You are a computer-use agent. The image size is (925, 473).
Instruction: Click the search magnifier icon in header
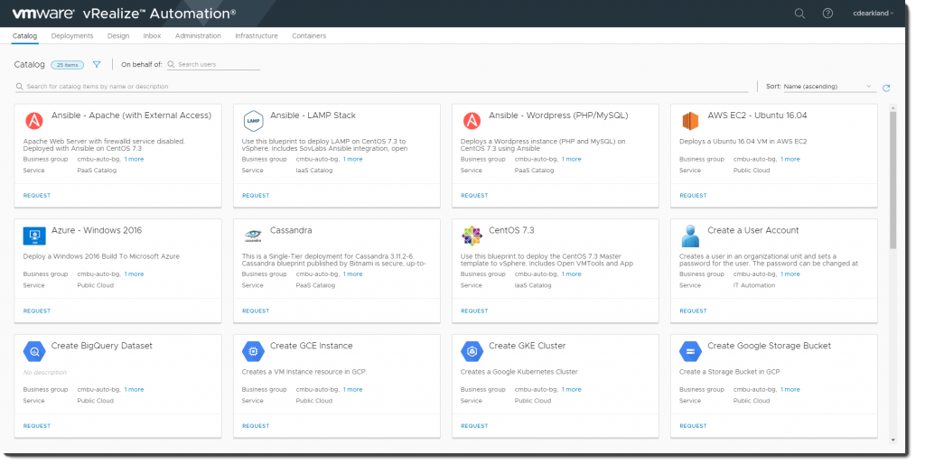pos(799,14)
